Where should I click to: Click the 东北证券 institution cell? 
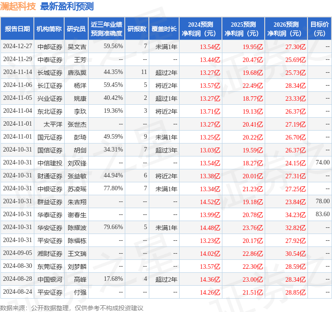click(50, 111)
